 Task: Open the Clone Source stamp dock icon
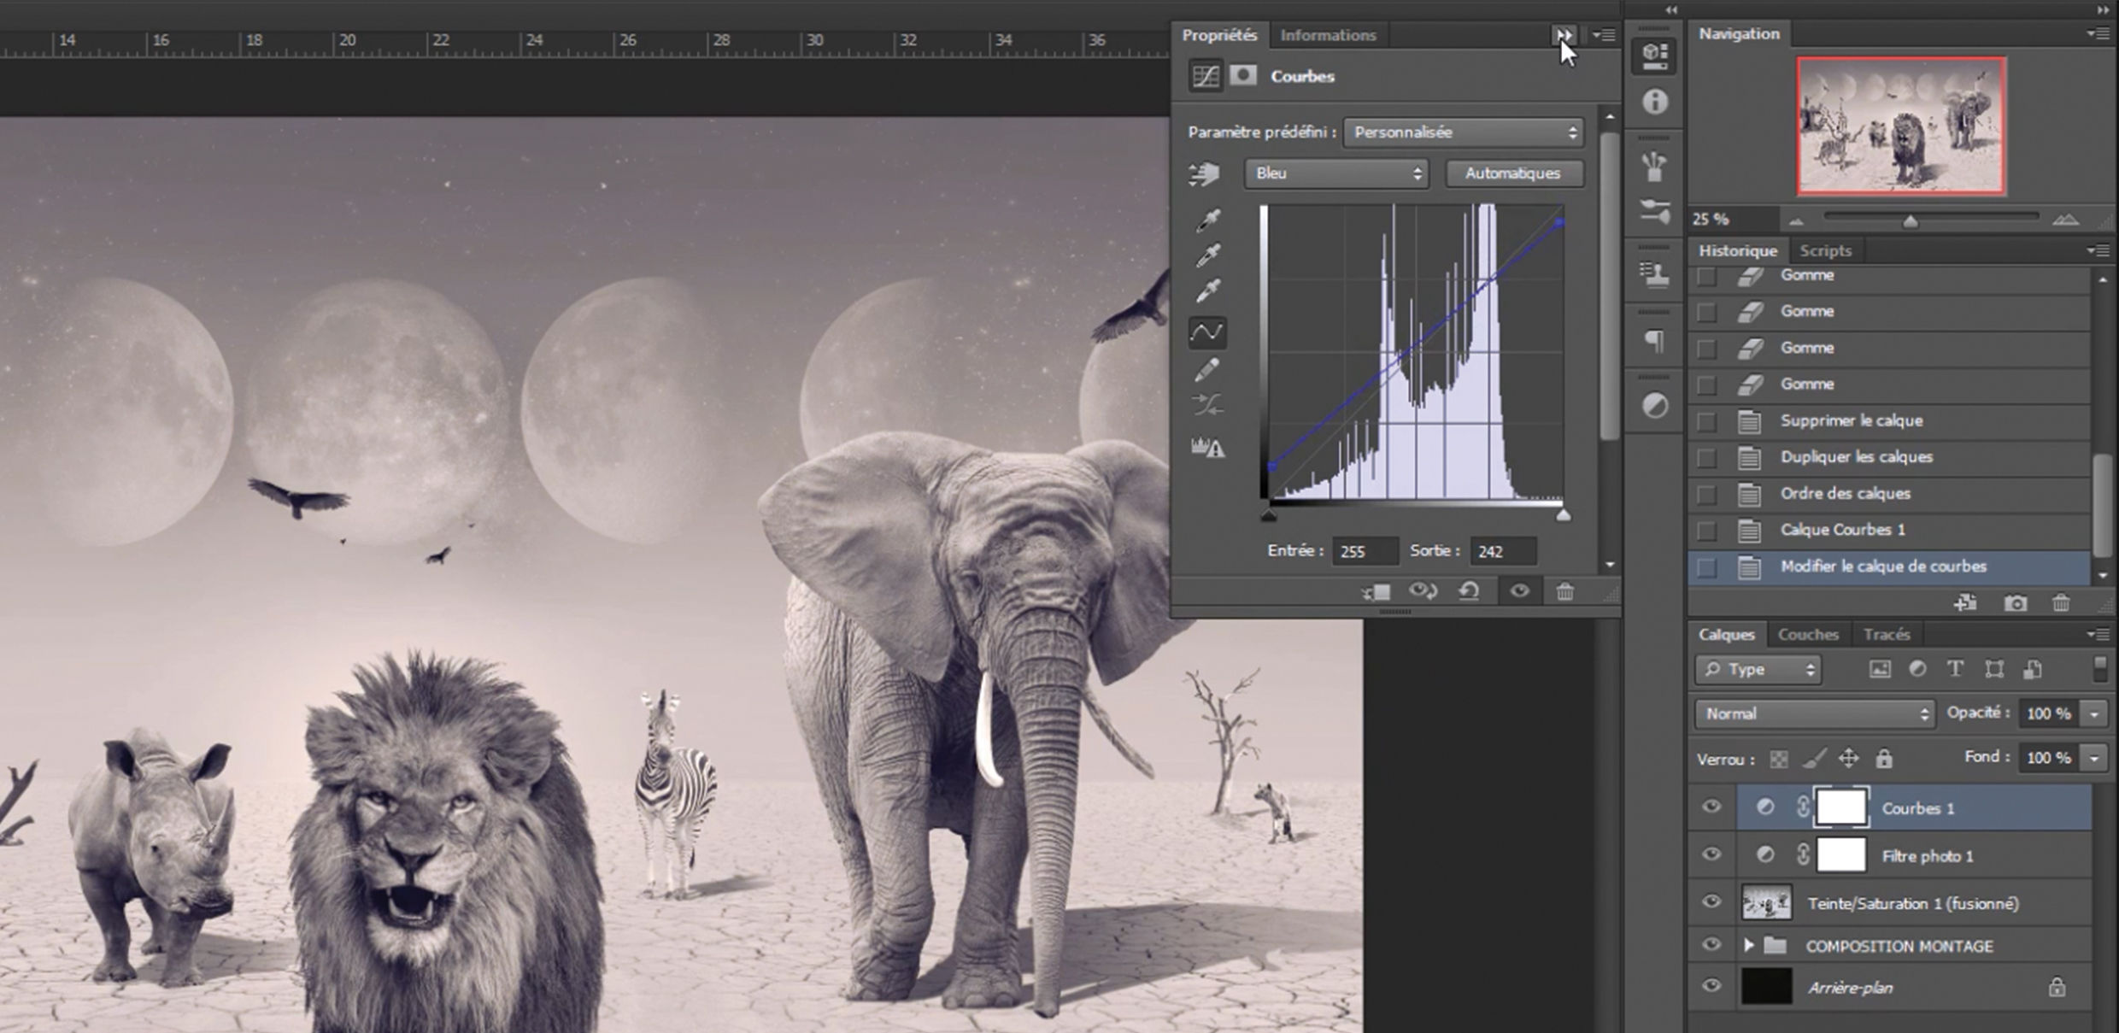(1655, 274)
